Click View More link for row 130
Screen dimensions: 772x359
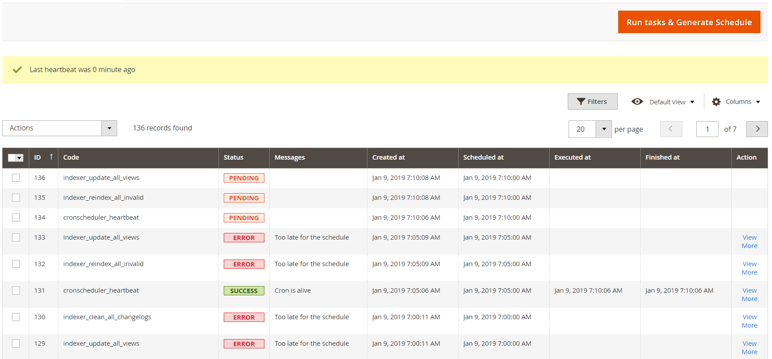(x=749, y=321)
